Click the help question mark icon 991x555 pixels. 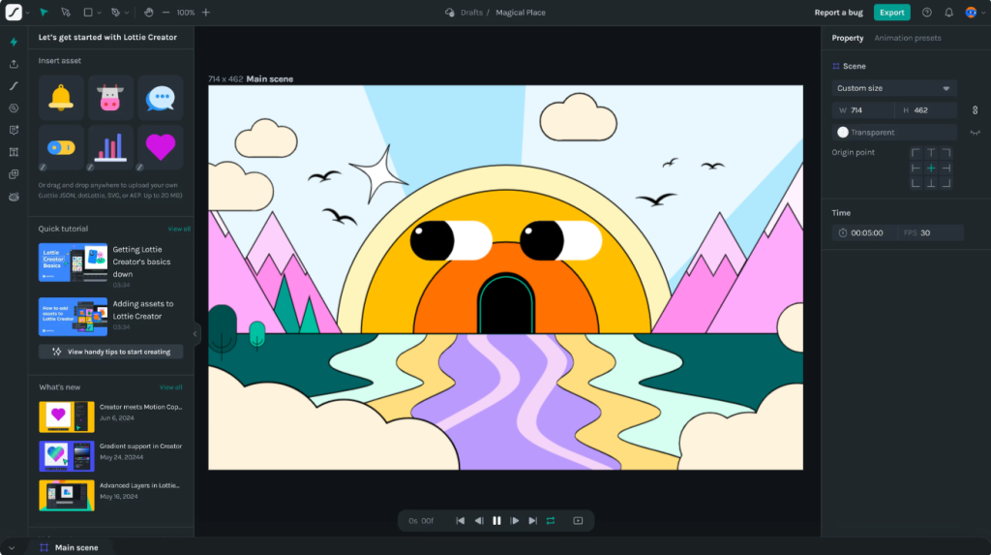click(x=927, y=13)
